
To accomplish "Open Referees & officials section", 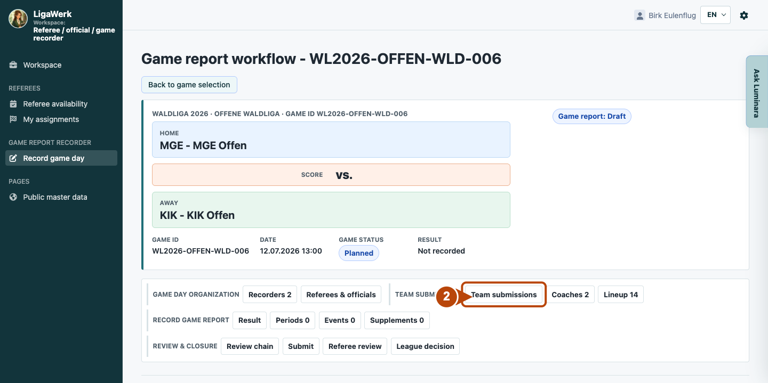I will [x=341, y=295].
